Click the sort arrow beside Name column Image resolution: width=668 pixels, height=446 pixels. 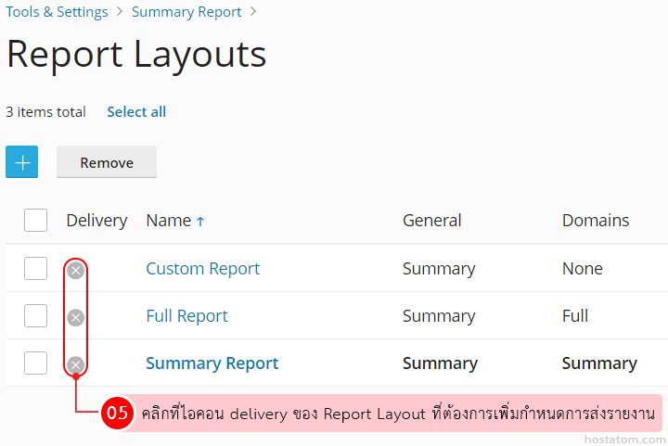tap(200, 221)
